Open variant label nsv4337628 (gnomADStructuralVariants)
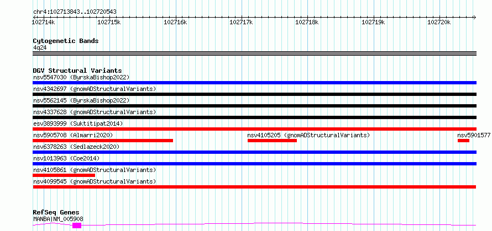 (95, 112)
